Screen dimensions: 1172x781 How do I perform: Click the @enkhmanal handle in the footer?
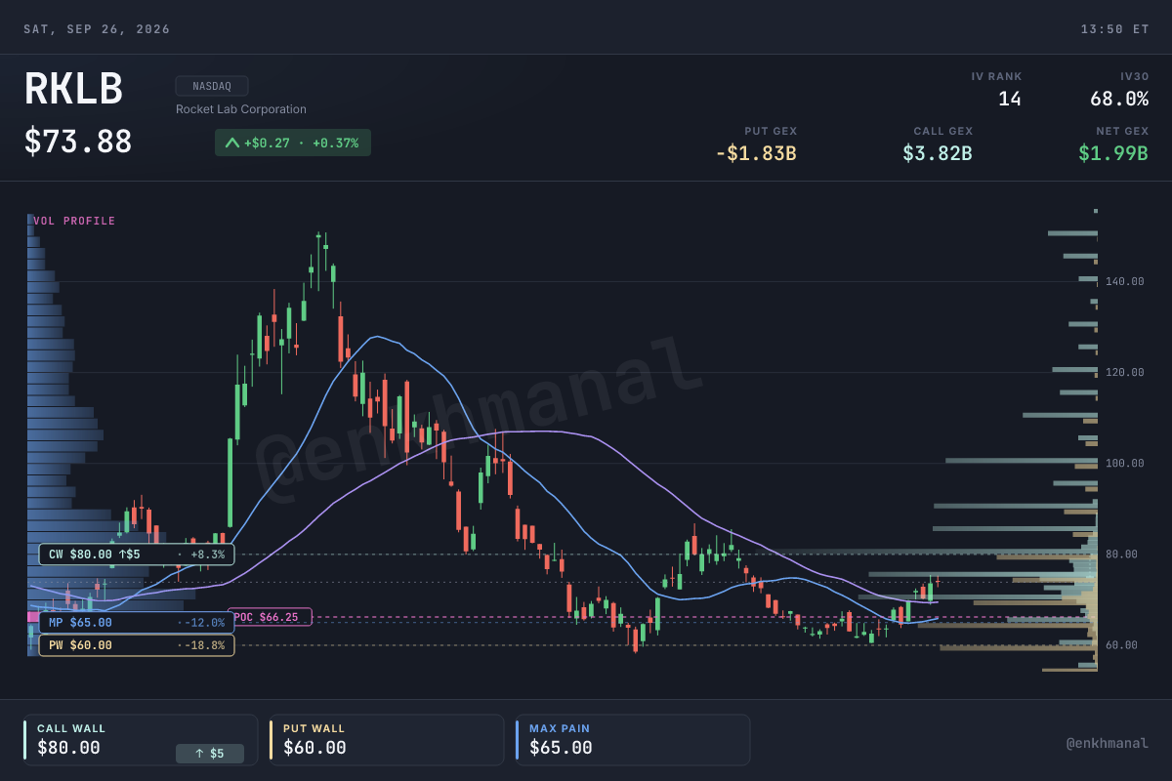1108,744
